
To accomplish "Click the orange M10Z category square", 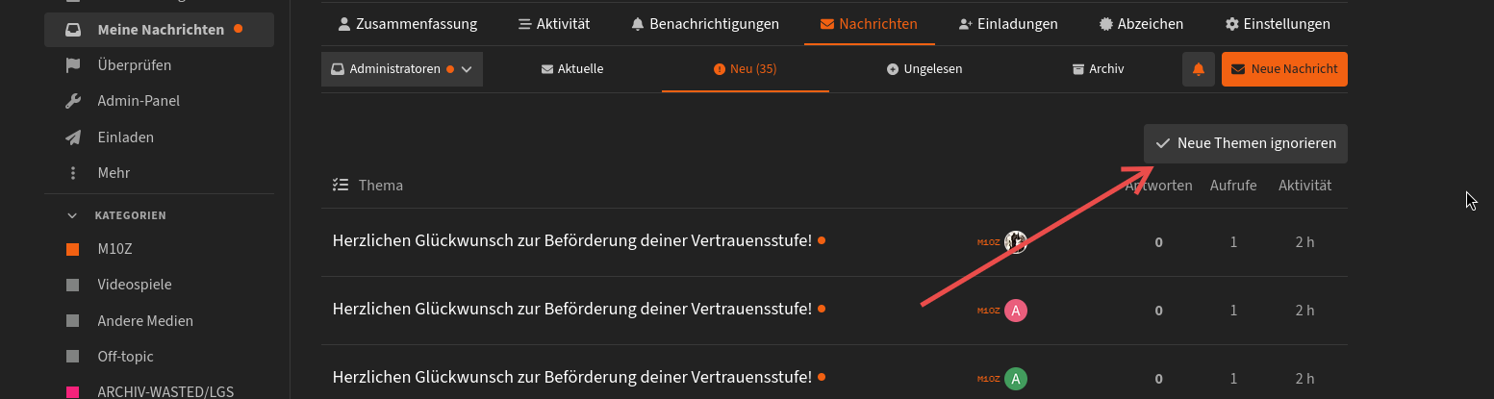I will [72, 249].
